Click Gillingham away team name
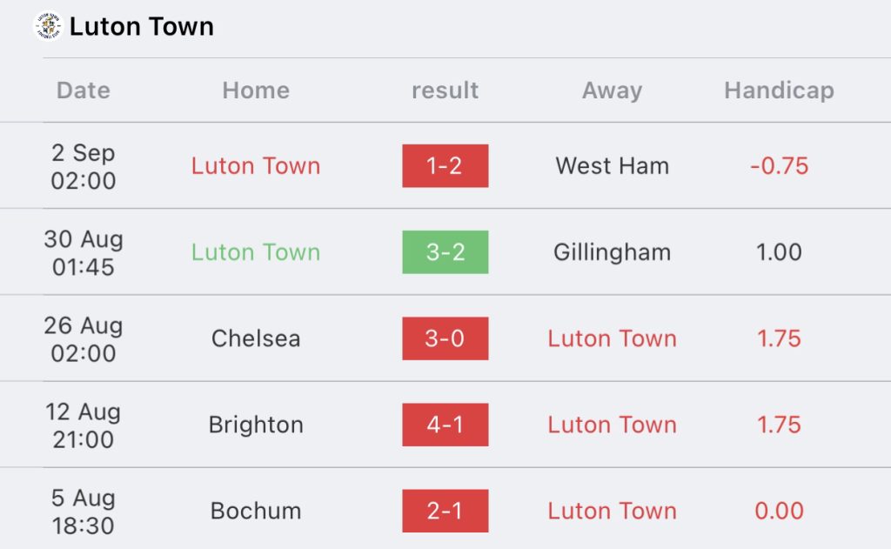The width and height of the screenshot is (891, 549). pyautogui.click(x=612, y=252)
